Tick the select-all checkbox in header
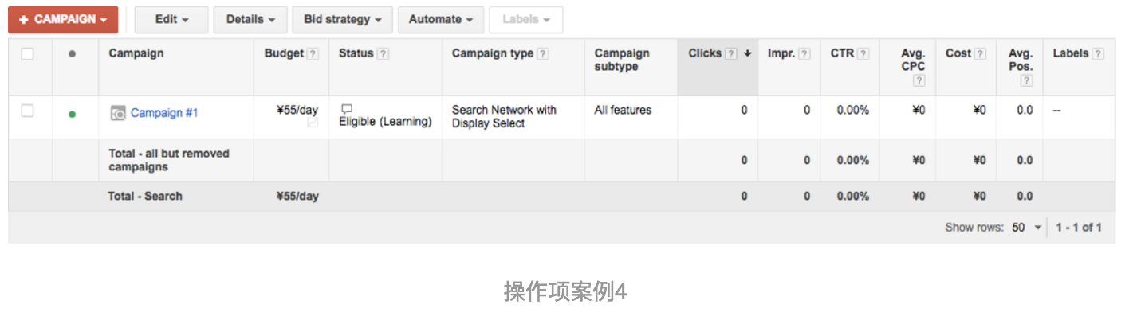The height and width of the screenshot is (320, 1129). (28, 54)
